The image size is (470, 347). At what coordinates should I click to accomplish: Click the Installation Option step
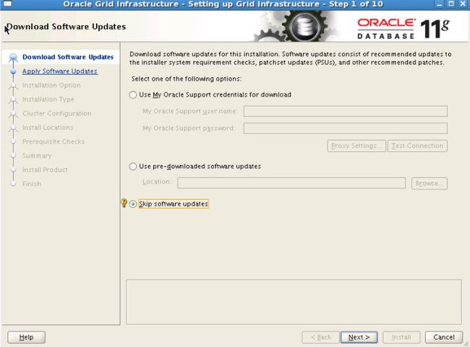pos(51,85)
